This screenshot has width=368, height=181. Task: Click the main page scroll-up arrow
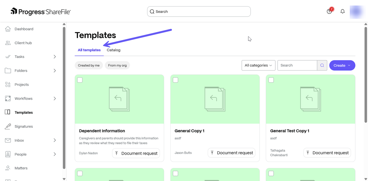366,24
